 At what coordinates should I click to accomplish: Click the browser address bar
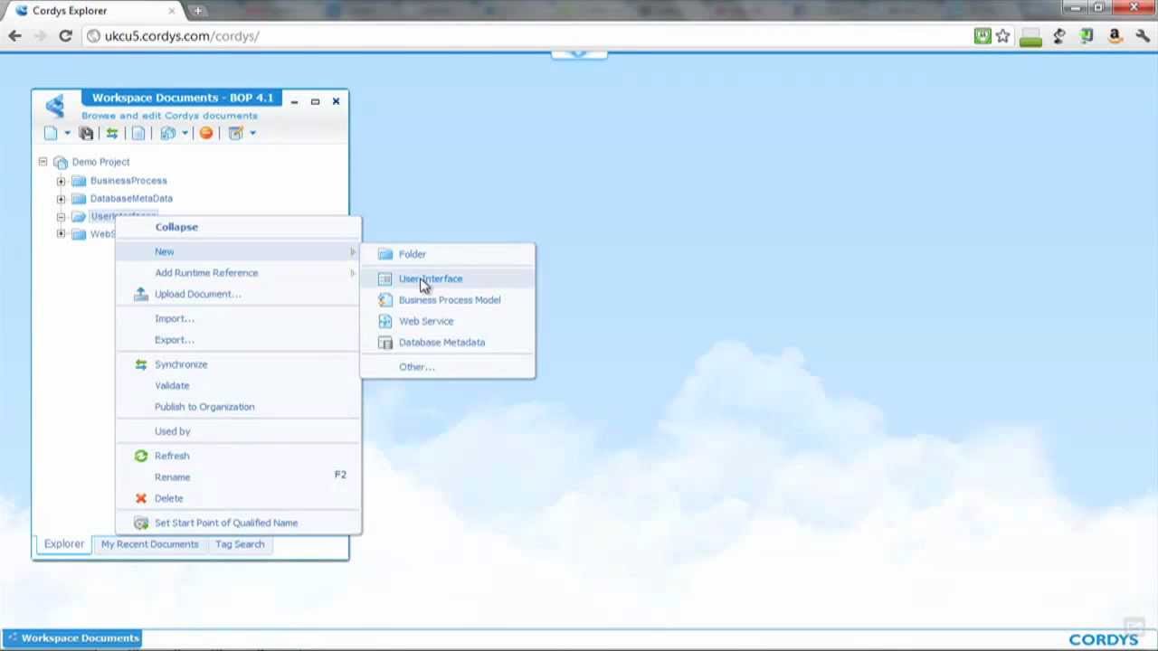click(x=525, y=36)
